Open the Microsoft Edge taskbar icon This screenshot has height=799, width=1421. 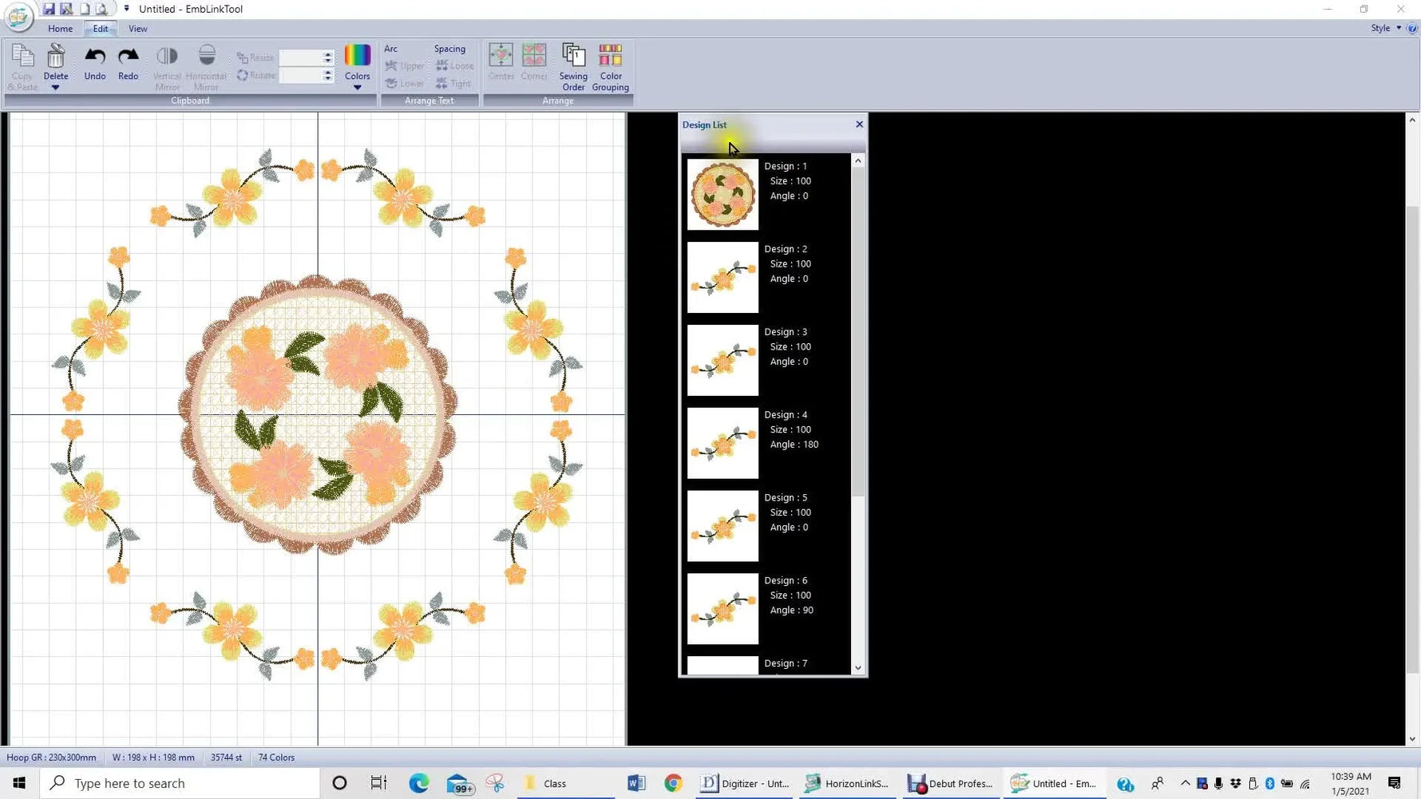(x=419, y=783)
